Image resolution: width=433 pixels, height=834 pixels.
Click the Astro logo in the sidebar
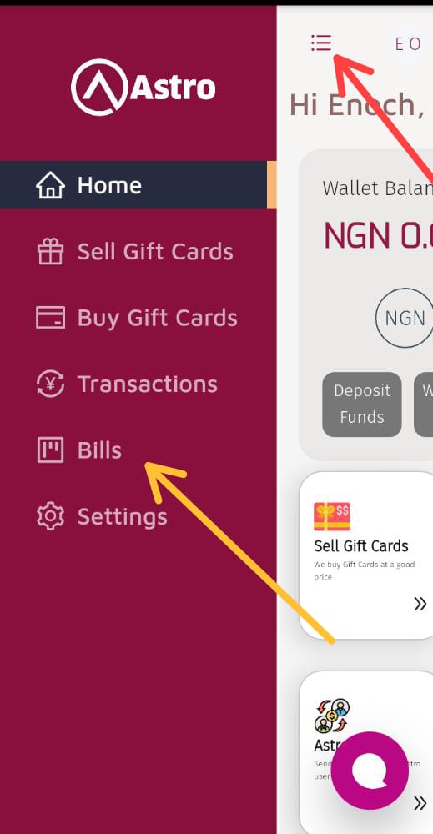(x=143, y=88)
